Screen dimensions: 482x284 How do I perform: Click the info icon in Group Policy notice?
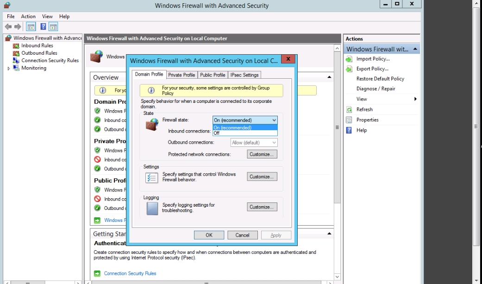click(151, 90)
